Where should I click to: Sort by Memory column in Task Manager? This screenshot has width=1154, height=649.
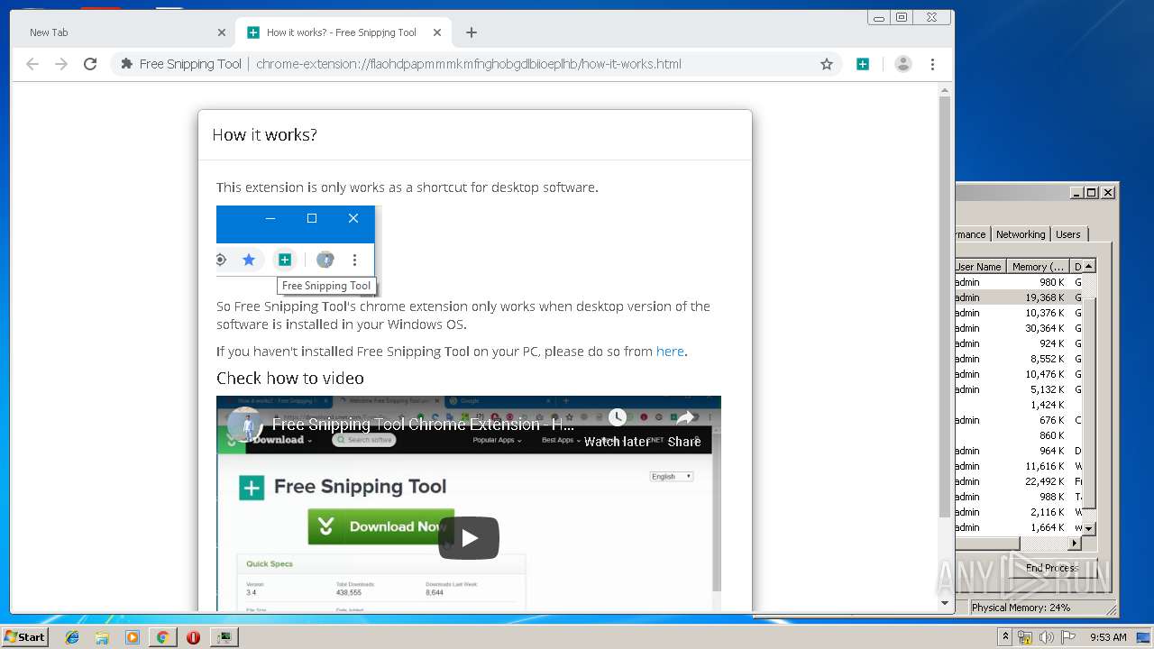click(x=1038, y=267)
